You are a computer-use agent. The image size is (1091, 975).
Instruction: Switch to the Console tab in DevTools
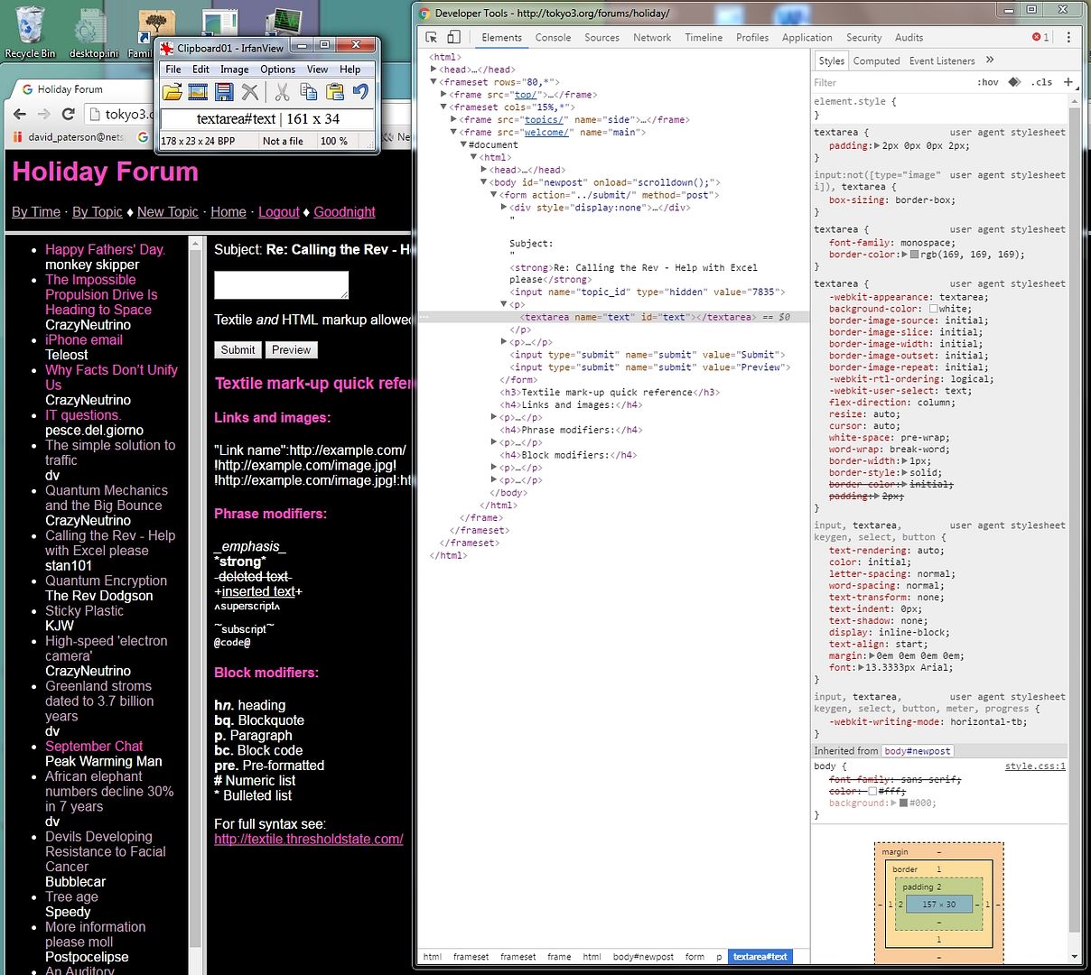tap(553, 37)
